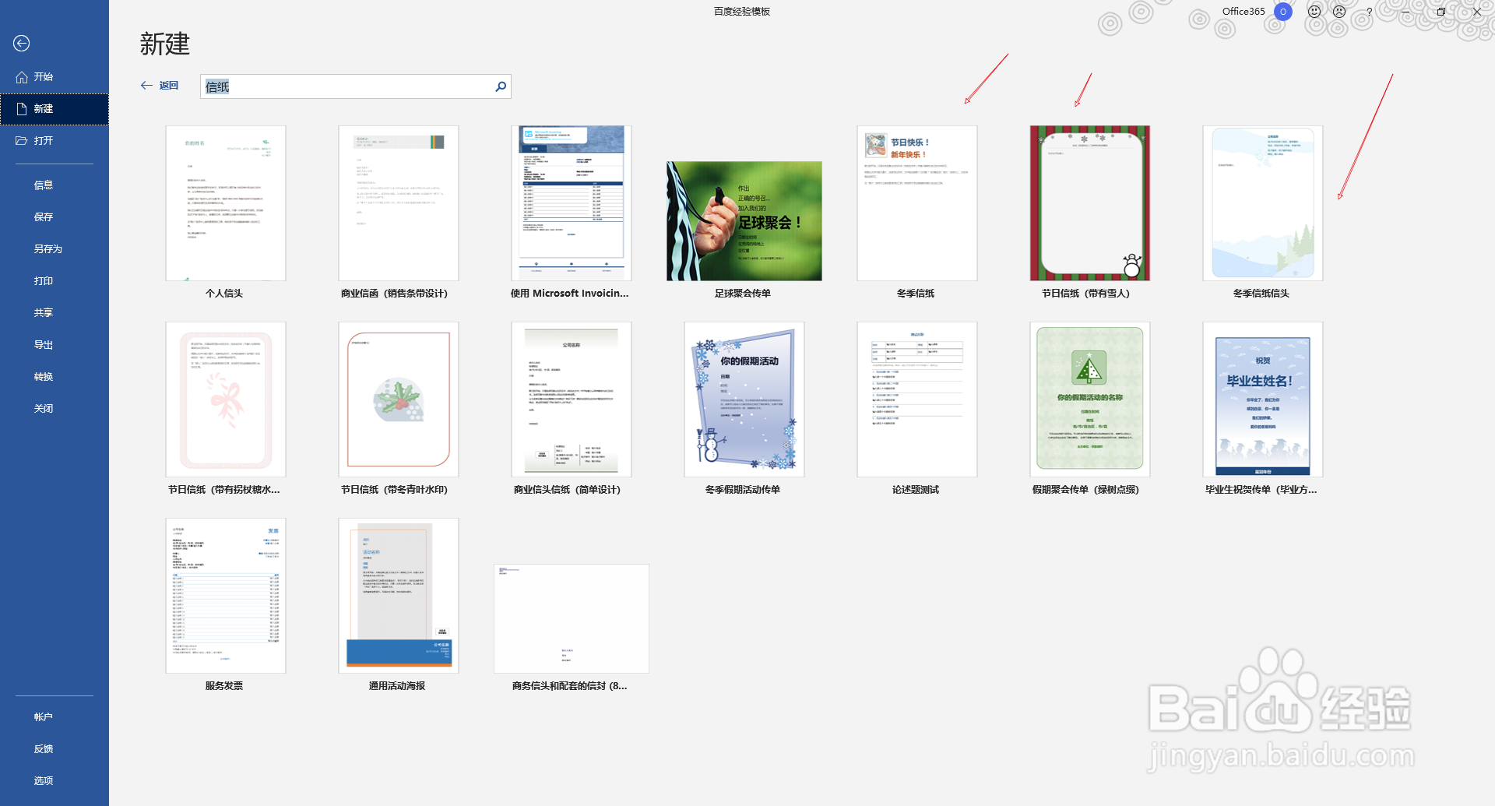Click the 开始 sidebar label
Screen dimensions: 1495x806
44,77
